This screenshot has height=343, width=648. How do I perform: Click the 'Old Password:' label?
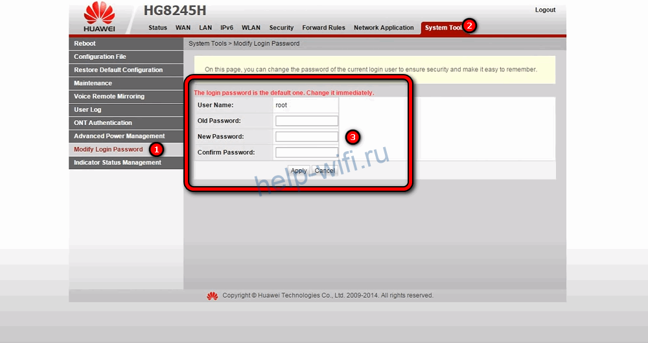219,121
